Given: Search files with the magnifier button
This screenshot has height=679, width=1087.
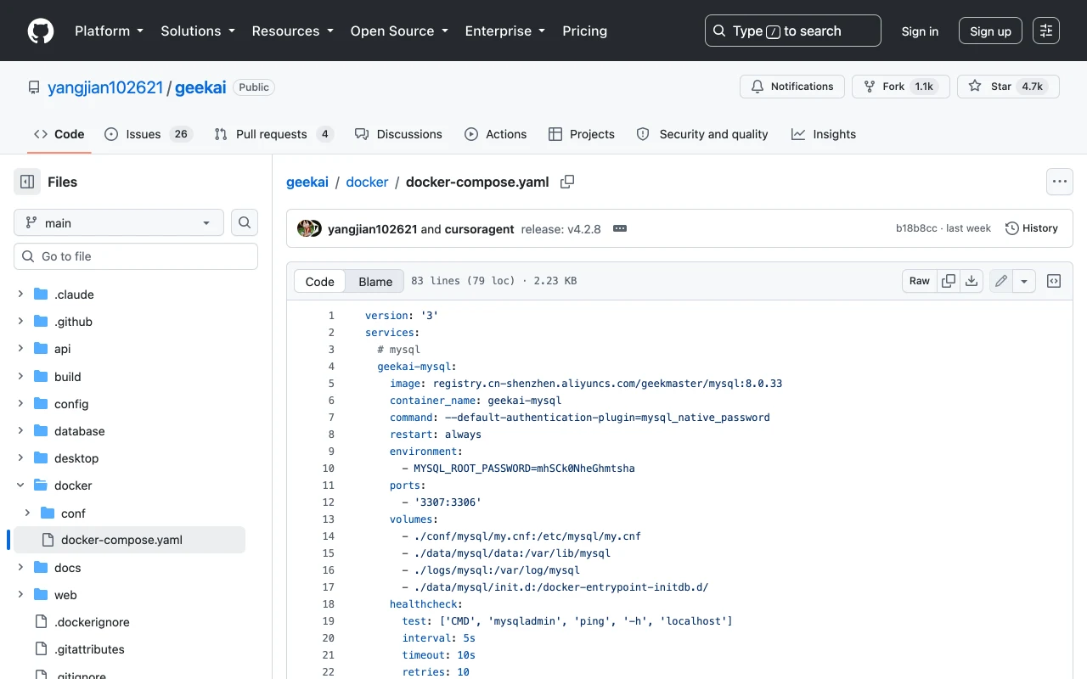Looking at the screenshot, I should click(245, 222).
